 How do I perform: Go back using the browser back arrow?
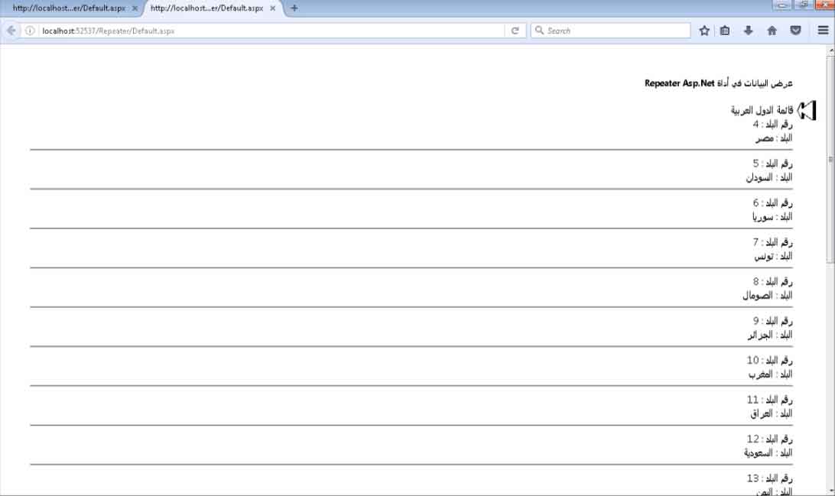click(11, 31)
